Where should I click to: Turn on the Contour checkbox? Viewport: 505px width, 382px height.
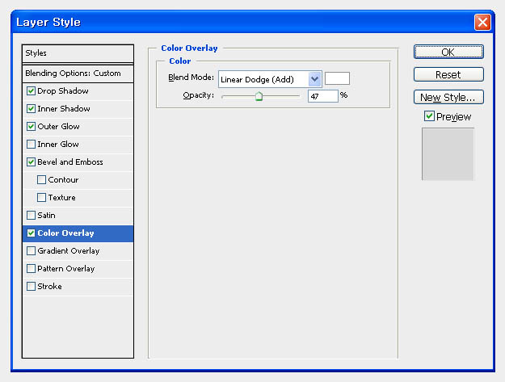41,179
